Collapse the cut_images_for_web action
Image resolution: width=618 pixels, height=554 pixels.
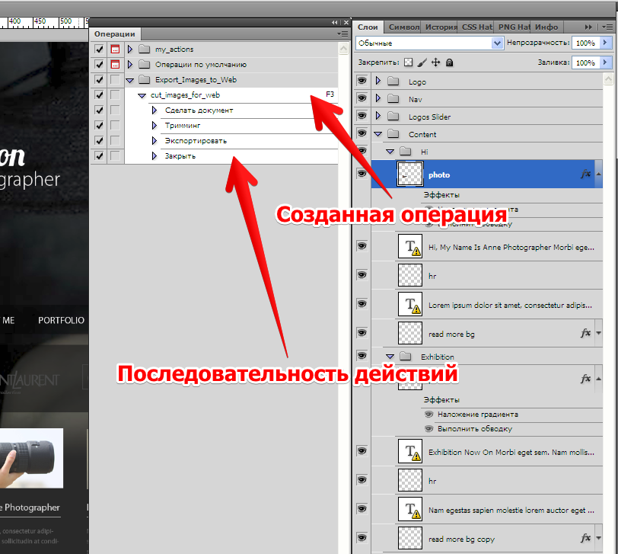(x=142, y=95)
